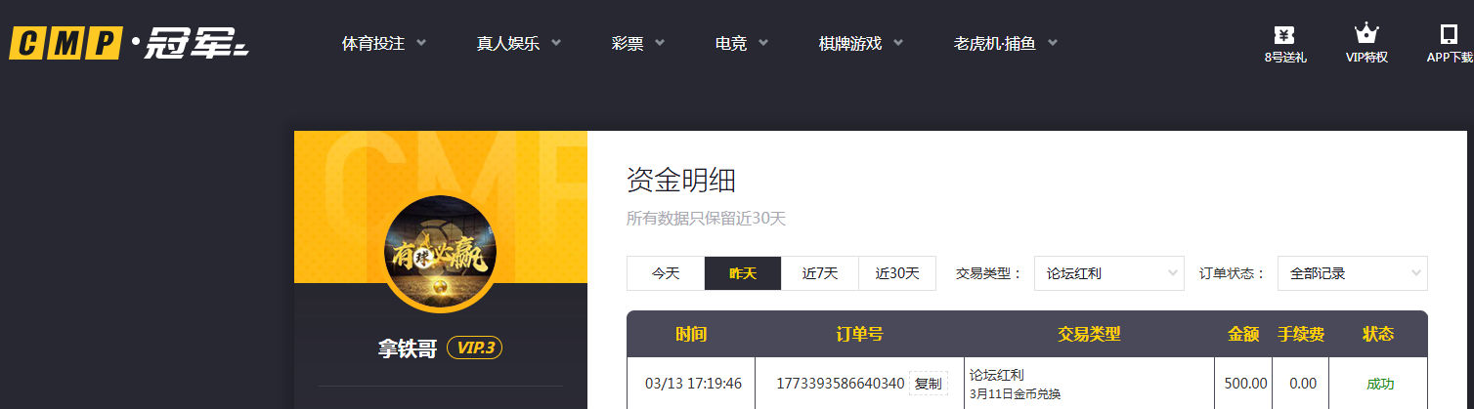Viewport: 1474px width, 409px height.
Task: Click the 时间 column header
Action: (691, 335)
